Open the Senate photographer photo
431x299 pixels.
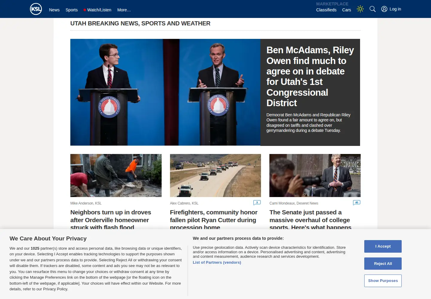tap(315, 176)
